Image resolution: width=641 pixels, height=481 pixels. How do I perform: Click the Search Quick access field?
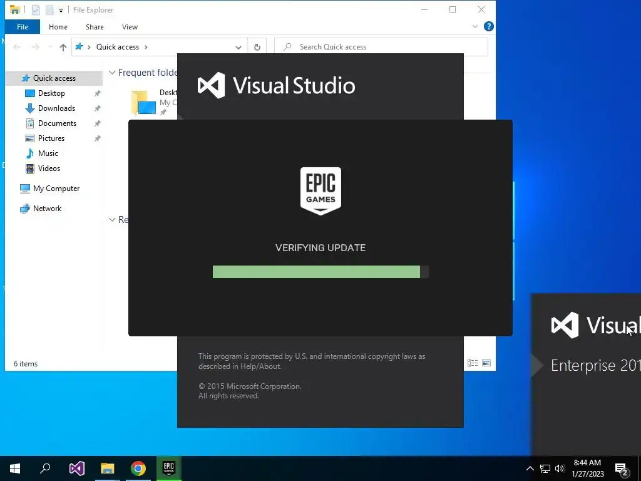coord(381,47)
